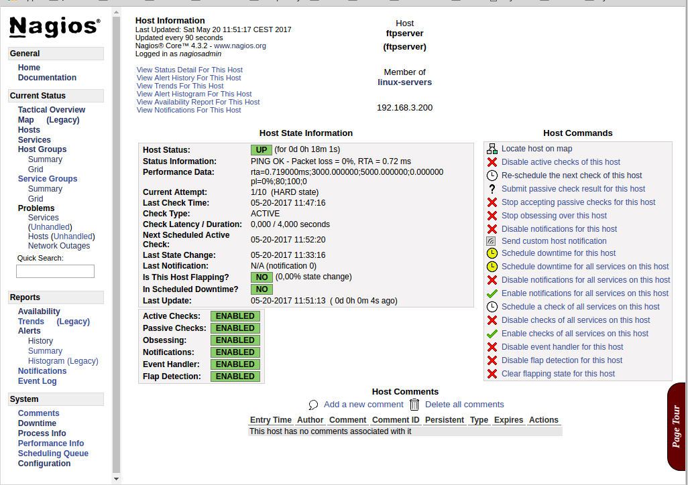Open Network Outages under Problems
Viewport: 688px width, 485px height.
click(59, 246)
